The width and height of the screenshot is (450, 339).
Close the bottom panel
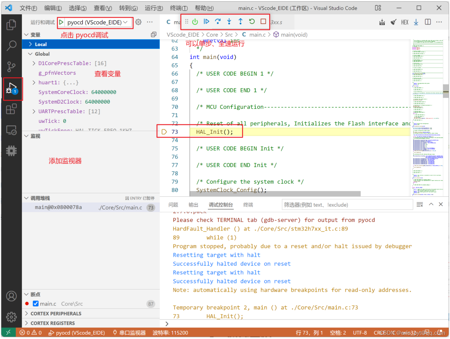pyautogui.click(x=441, y=204)
